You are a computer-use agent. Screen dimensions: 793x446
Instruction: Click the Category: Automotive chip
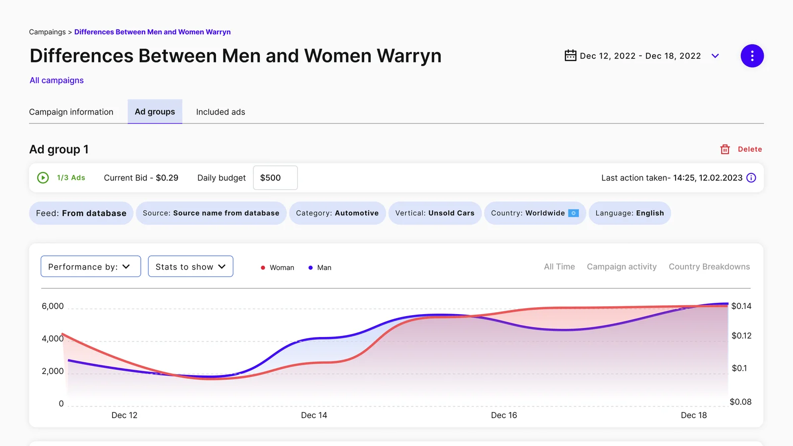pyautogui.click(x=338, y=213)
